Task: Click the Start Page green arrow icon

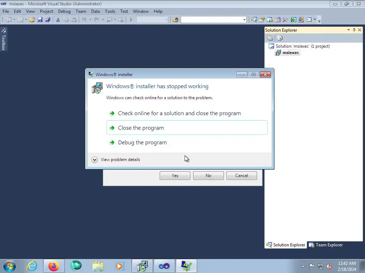Action: 293,20
